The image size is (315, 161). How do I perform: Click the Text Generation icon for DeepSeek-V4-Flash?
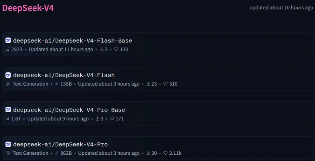[8, 84]
